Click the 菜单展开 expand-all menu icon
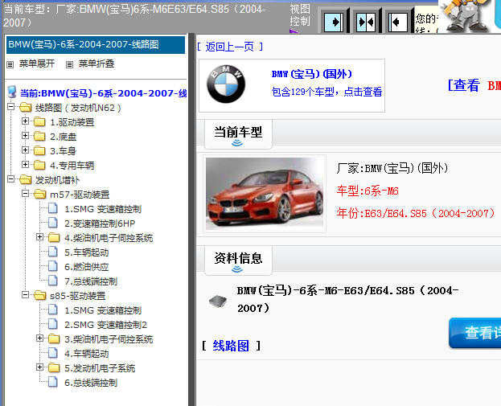501x406 pixels. click(x=10, y=64)
